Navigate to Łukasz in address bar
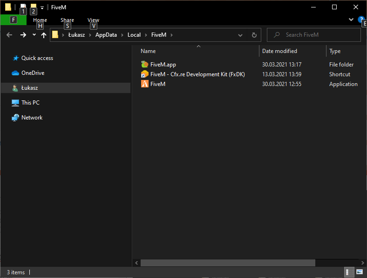 pos(76,35)
